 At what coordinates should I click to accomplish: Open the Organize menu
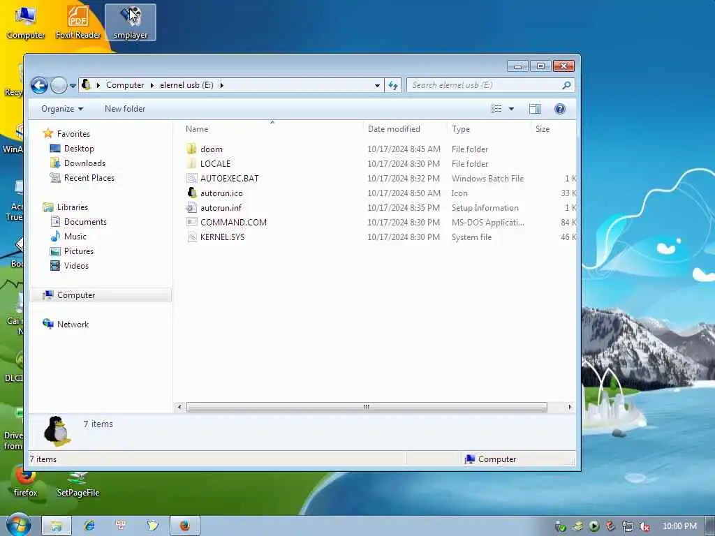click(62, 109)
